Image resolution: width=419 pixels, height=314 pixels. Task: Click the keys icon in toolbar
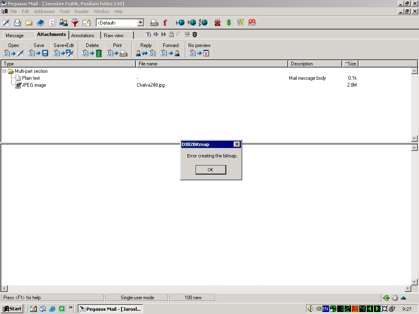tap(241, 23)
